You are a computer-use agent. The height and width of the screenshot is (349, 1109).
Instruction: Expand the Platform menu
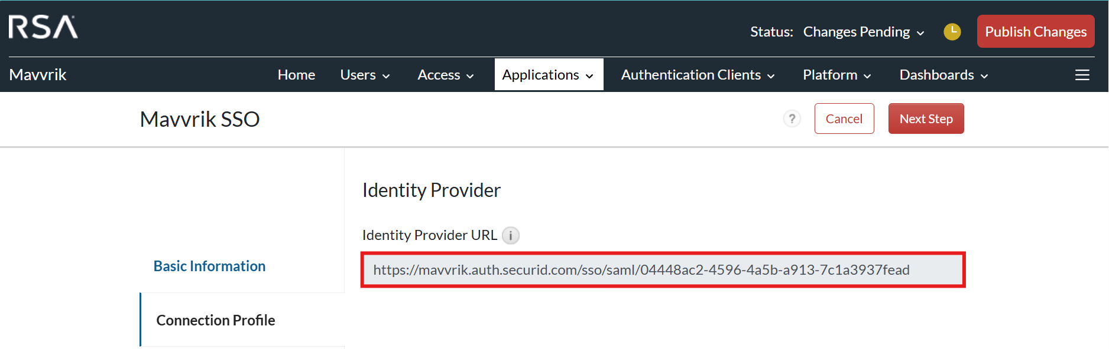[x=836, y=75]
